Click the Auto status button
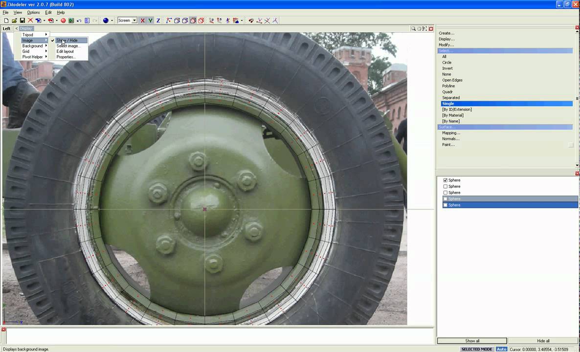 501,349
